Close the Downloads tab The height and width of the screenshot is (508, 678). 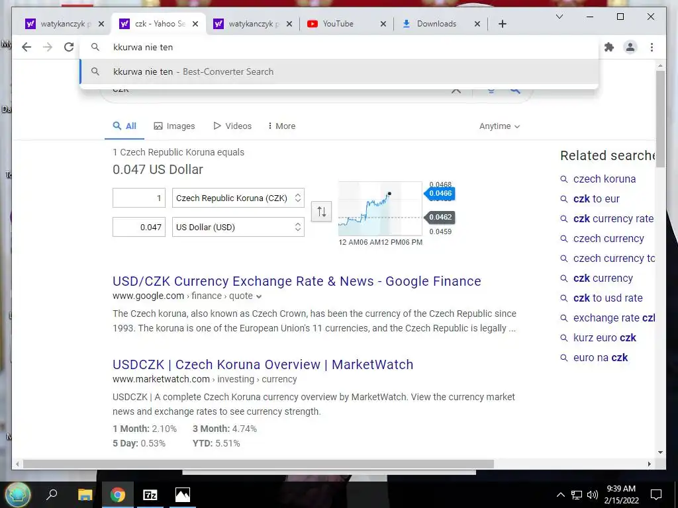pyautogui.click(x=477, y=24)
